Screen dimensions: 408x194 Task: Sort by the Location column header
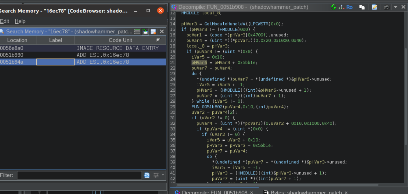[17, 40]
